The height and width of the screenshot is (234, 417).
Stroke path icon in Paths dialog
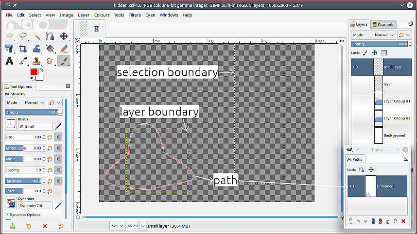[x=396, y=221]
